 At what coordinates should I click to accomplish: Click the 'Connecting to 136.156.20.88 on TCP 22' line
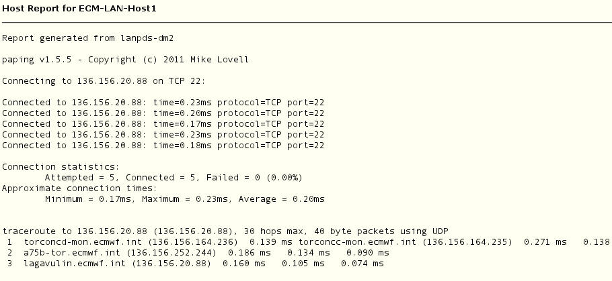[104, 81]
